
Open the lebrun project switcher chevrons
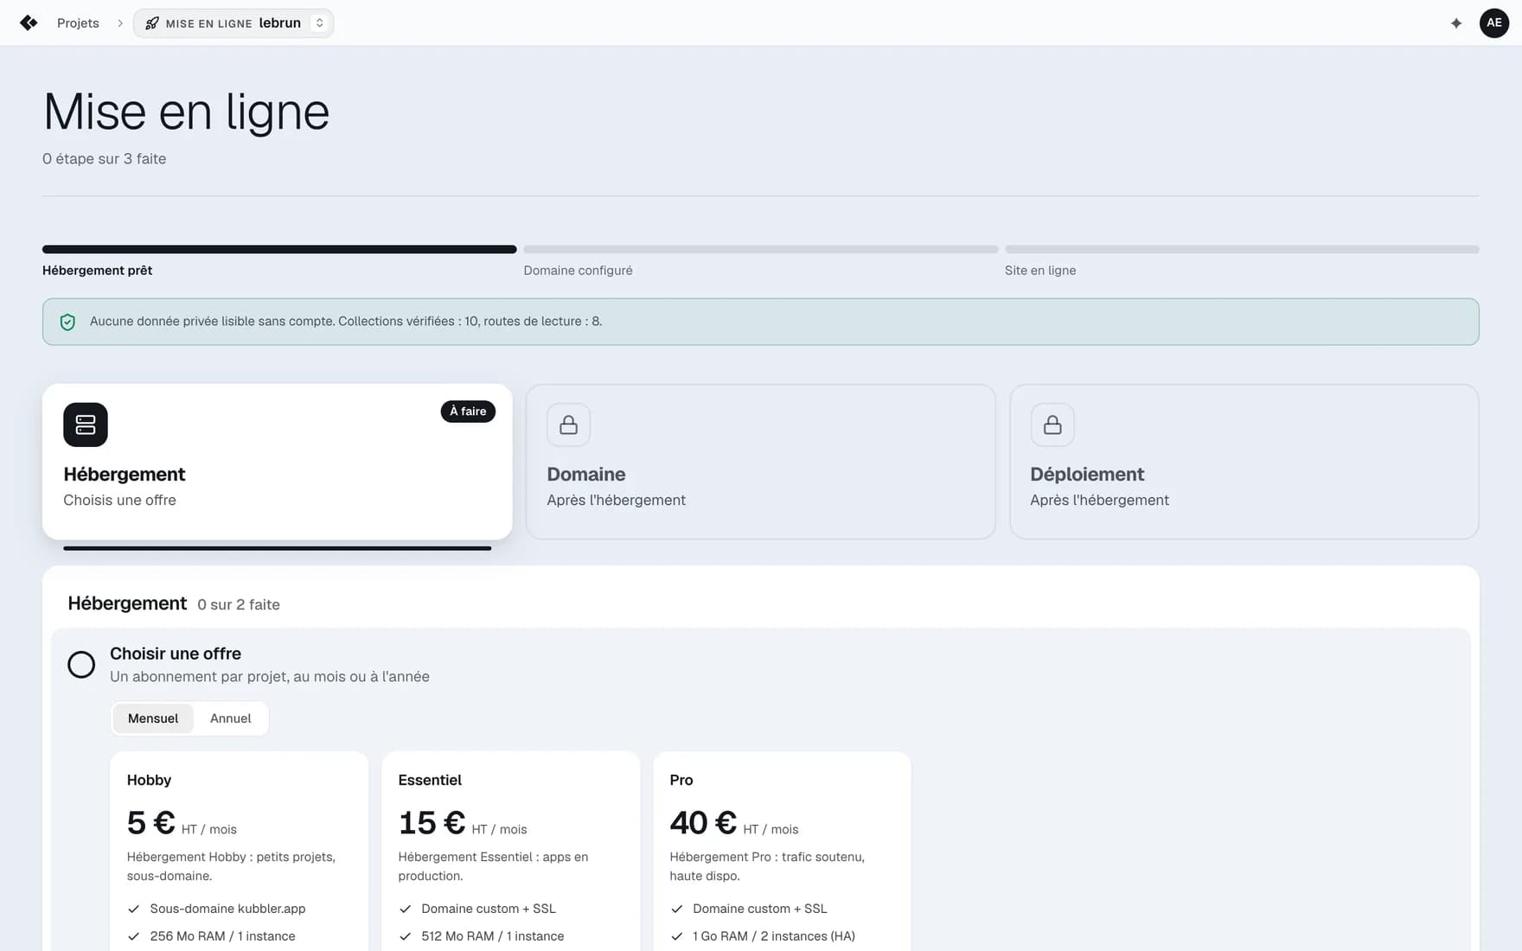tap(320, 23)
